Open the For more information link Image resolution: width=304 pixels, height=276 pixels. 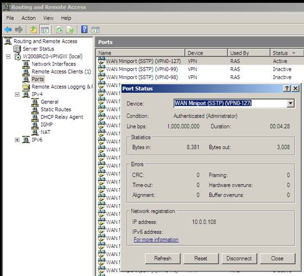pyautogui.click(x=156, y=239)
